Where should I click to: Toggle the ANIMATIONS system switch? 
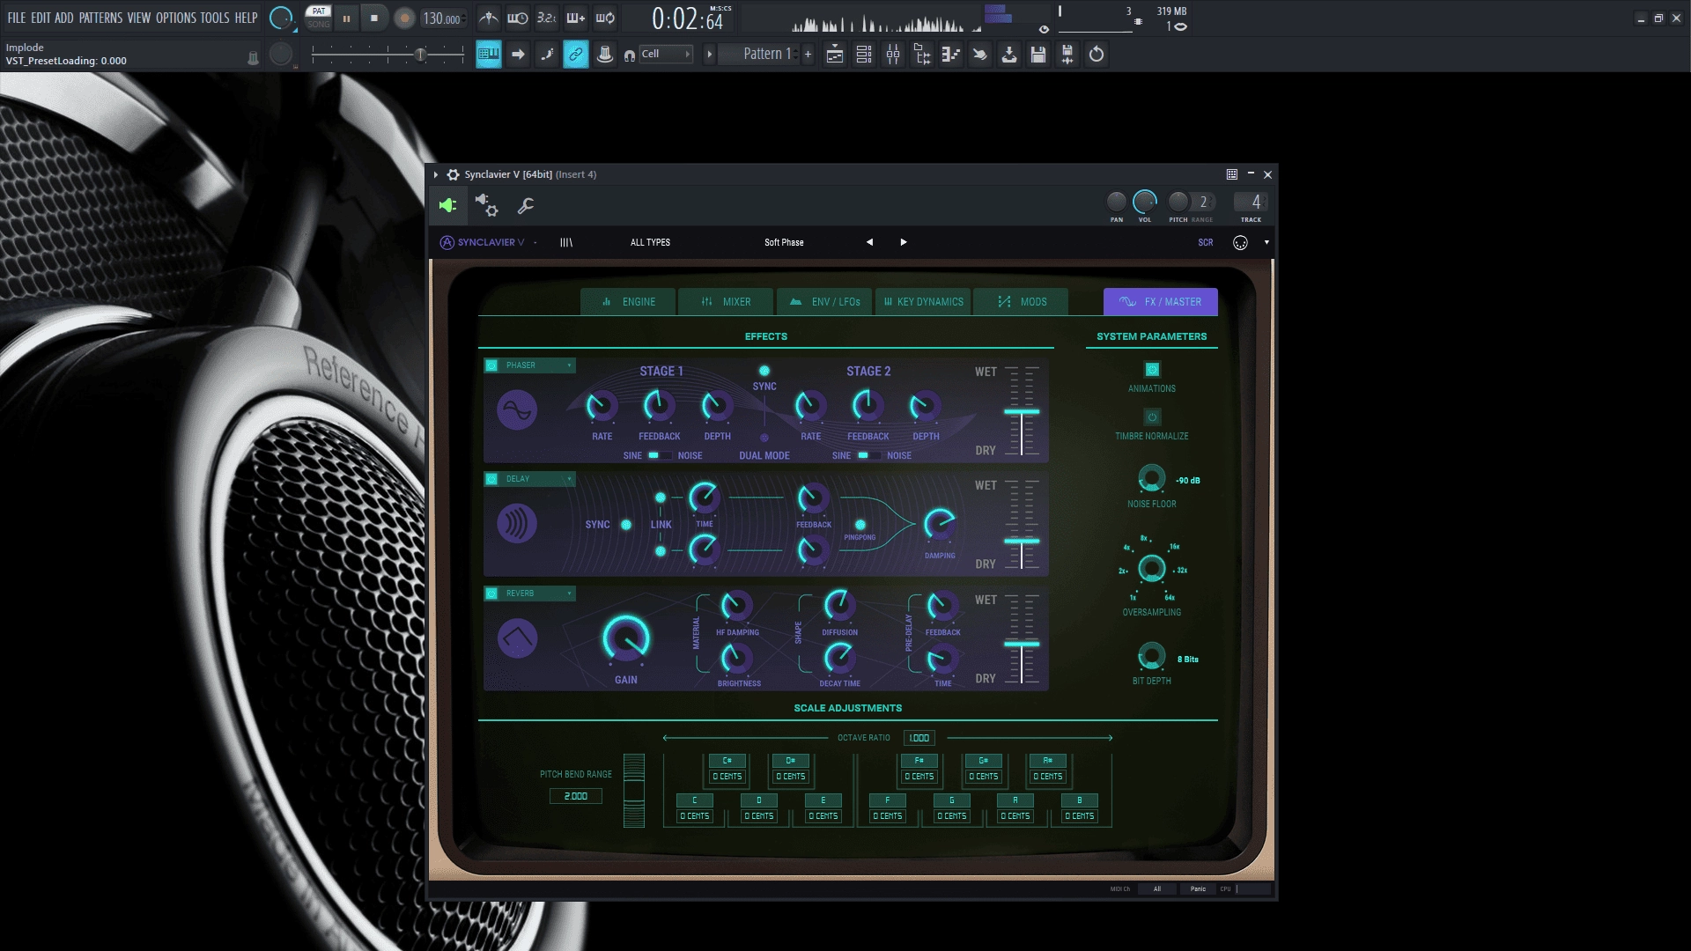1152,370
